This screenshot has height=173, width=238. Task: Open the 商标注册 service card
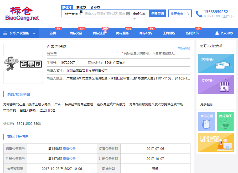[x=207, y=121]
